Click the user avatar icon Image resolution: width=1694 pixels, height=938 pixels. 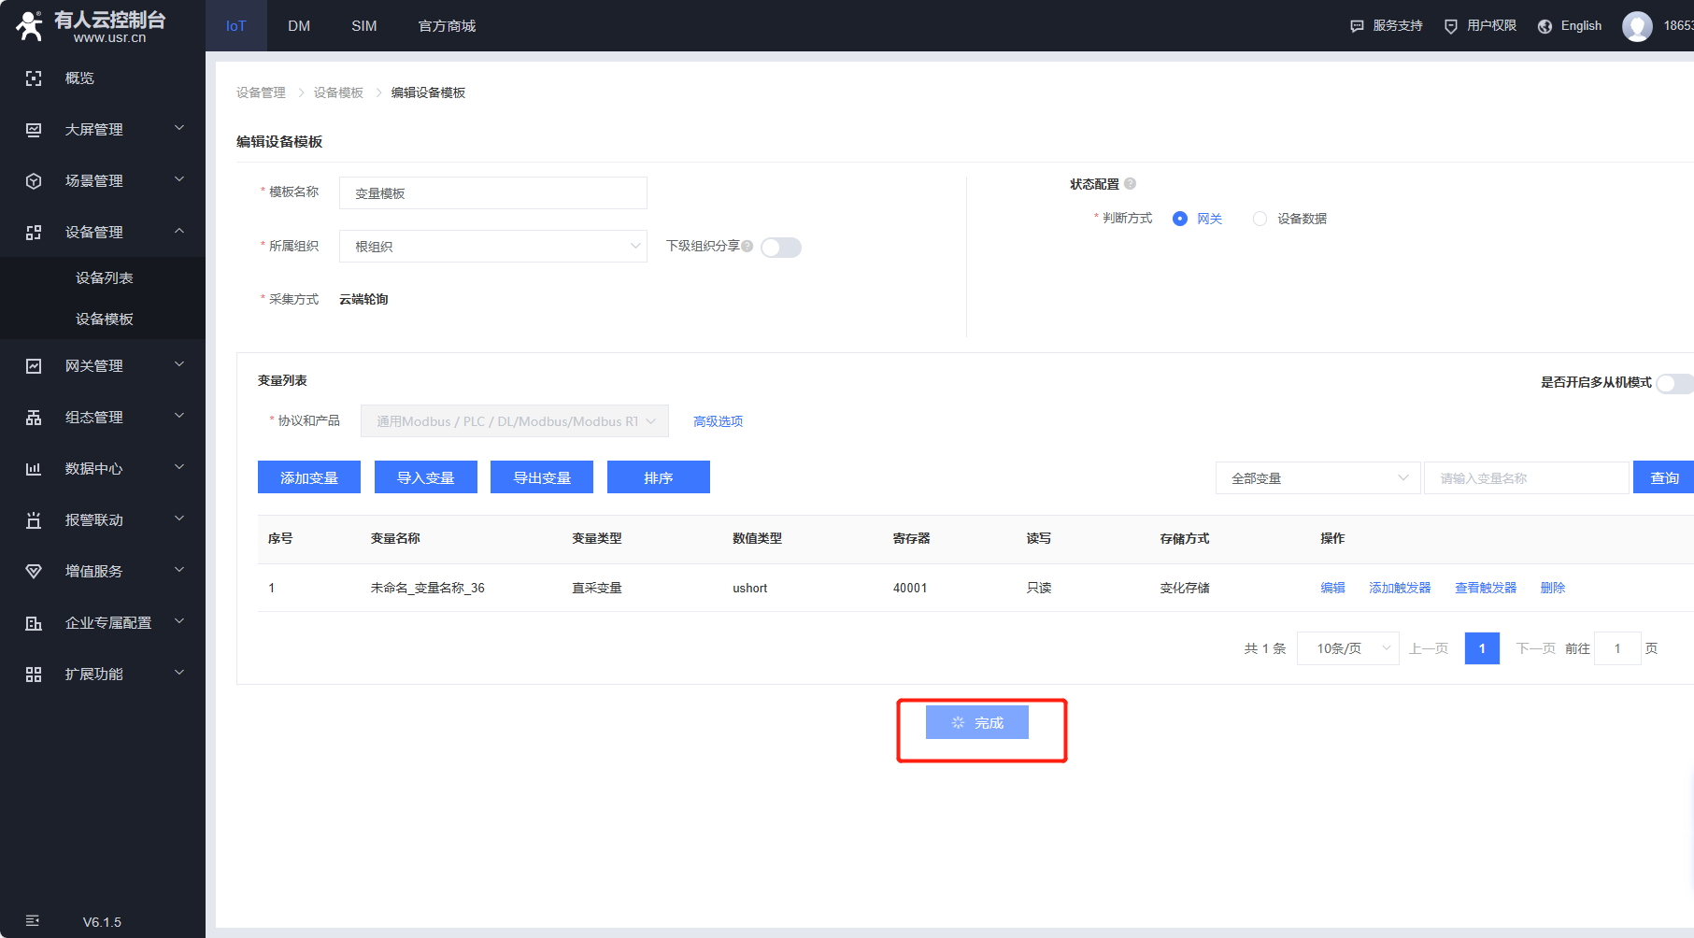click(1637, 26)
